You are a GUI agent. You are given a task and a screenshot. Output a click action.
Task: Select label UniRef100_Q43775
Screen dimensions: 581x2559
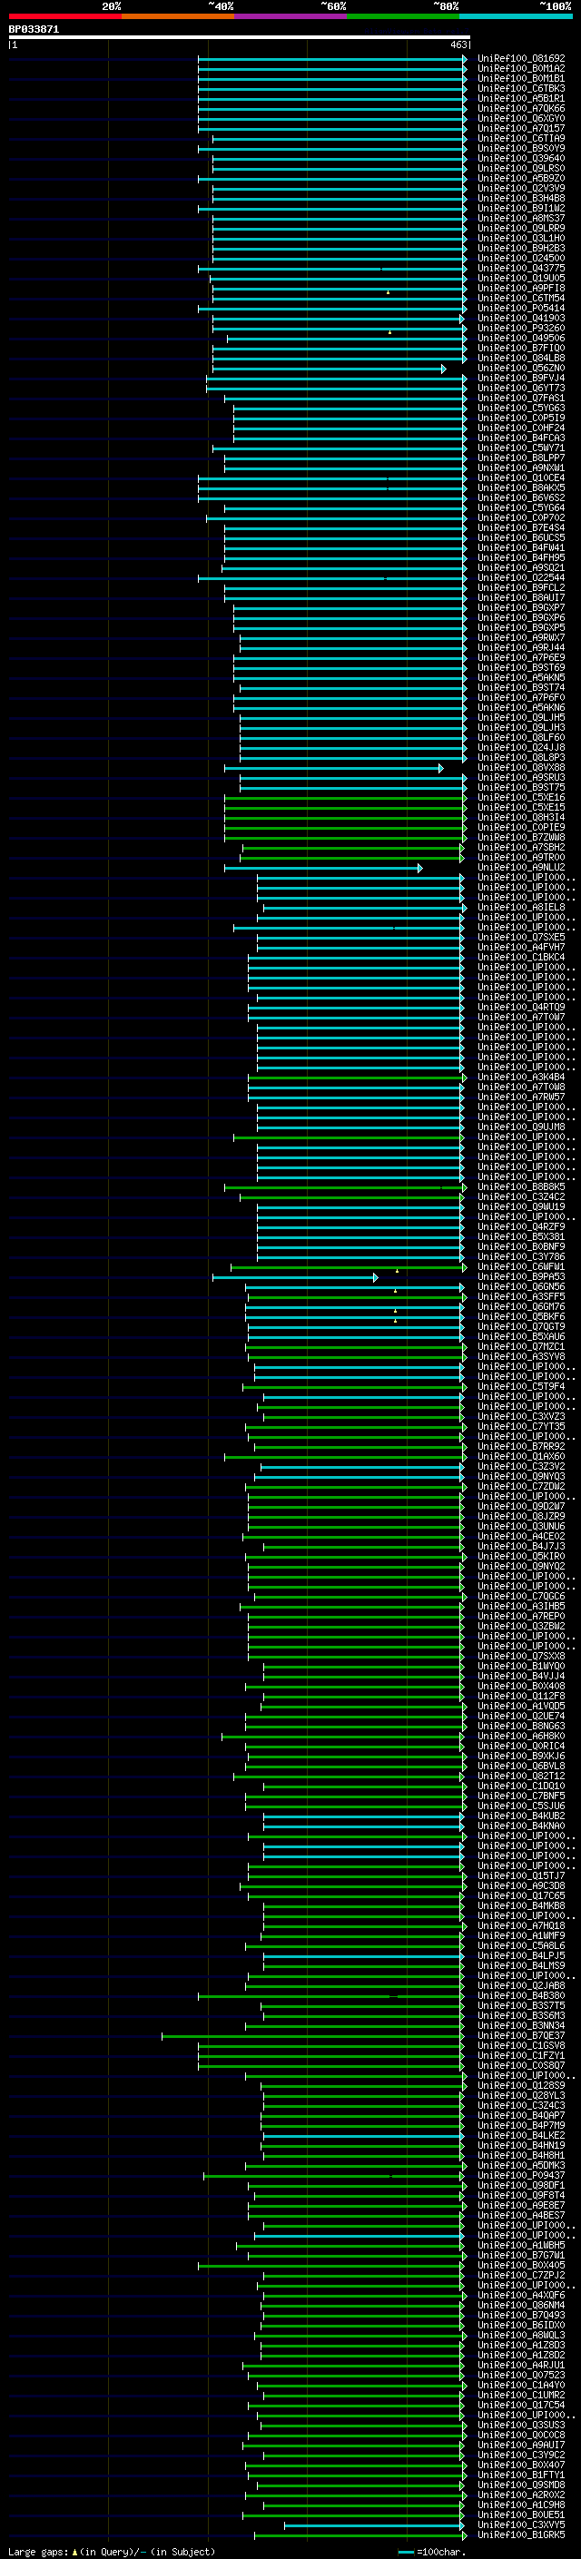point(521,268)
